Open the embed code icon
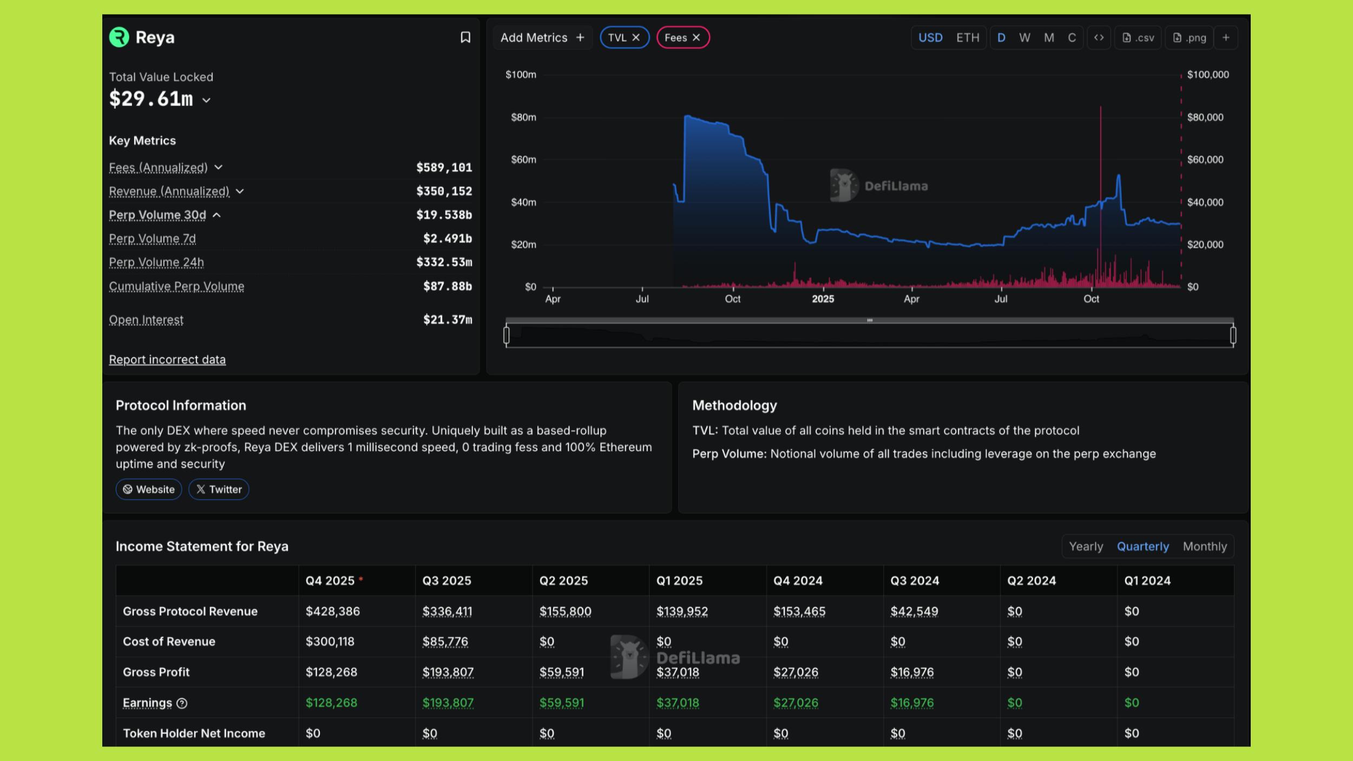This screenshot has height=761, width=1353. pos(1099,37)
